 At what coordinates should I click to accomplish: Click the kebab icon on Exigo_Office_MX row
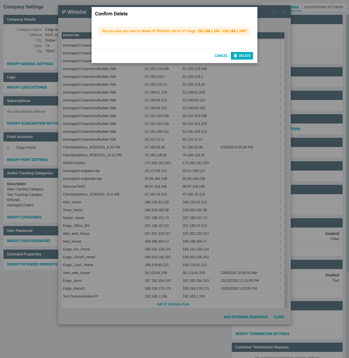pyautogui.click(x=280, y=226)
